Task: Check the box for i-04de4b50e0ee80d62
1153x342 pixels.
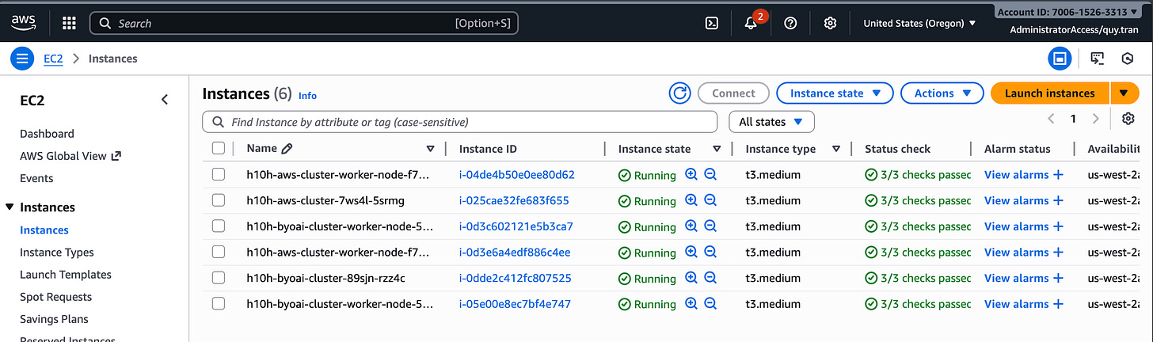Action: coord(219,174)
